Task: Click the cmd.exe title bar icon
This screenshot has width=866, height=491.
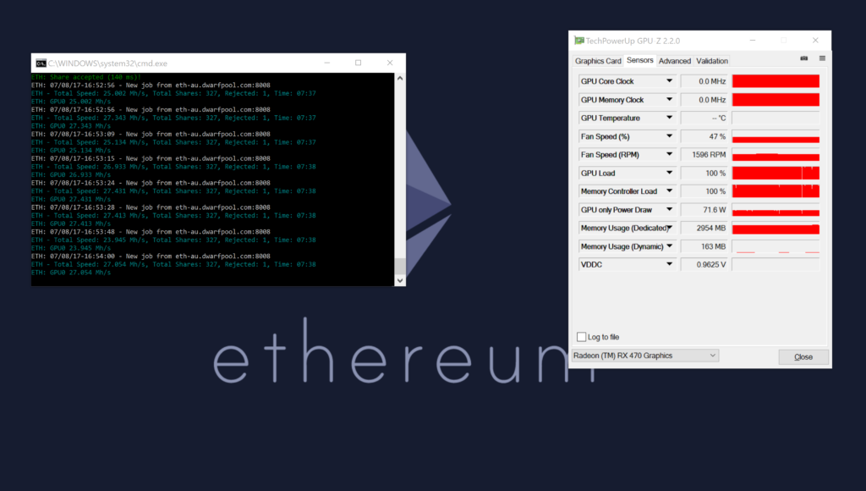Action: [41, 63]
